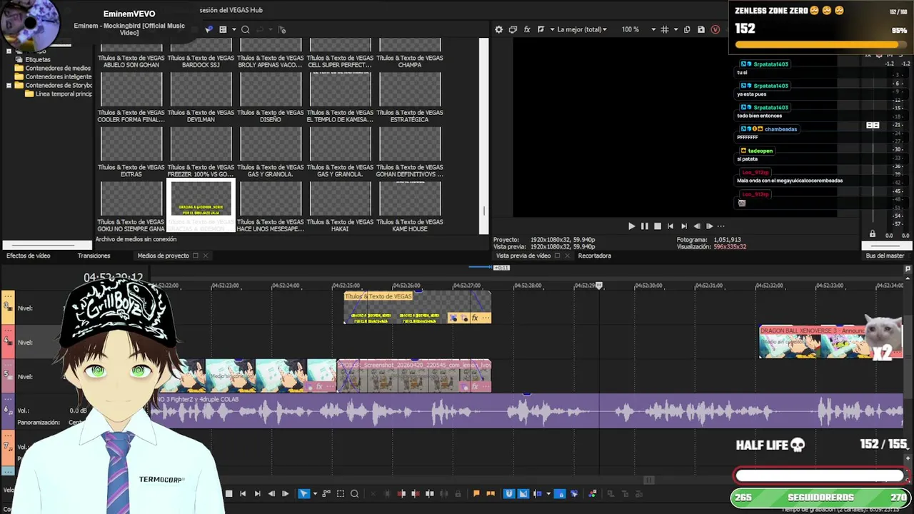
Task: Collapse Contenedores de Storyboard tree node
Action: click(x=9, y=86)
